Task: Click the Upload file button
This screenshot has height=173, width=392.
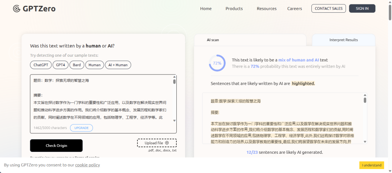Action: coord(157,143)
